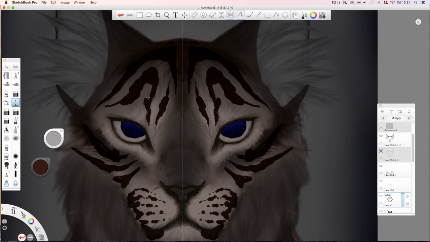
Task: Open the Image menu
Action: point(65,2)
